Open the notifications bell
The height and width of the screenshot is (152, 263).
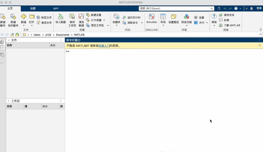pyautogui.click(x=251, y=9)
